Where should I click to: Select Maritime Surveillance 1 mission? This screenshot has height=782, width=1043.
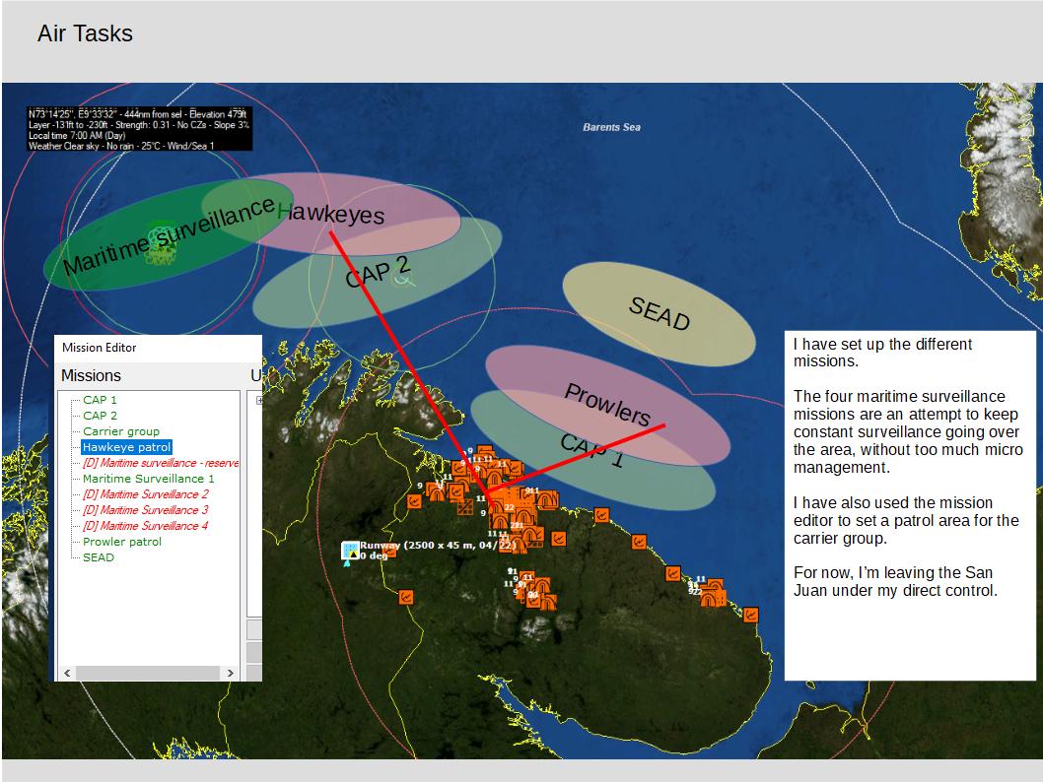tap(148, 479)
